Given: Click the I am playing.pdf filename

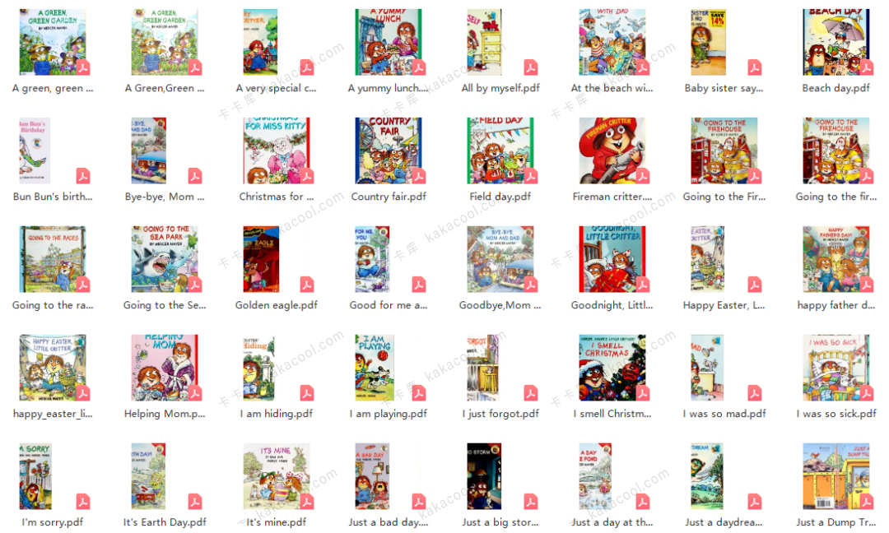Looking at the screenshot, I should [389, 414].
